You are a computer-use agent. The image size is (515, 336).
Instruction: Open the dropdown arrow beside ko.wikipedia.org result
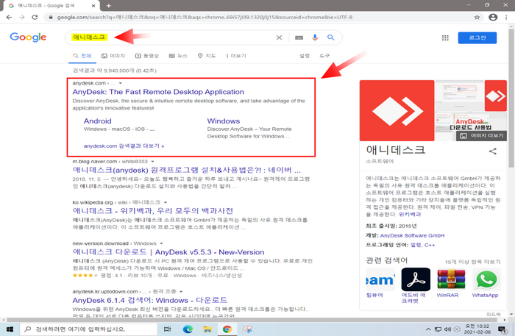(x=166, y=202)
